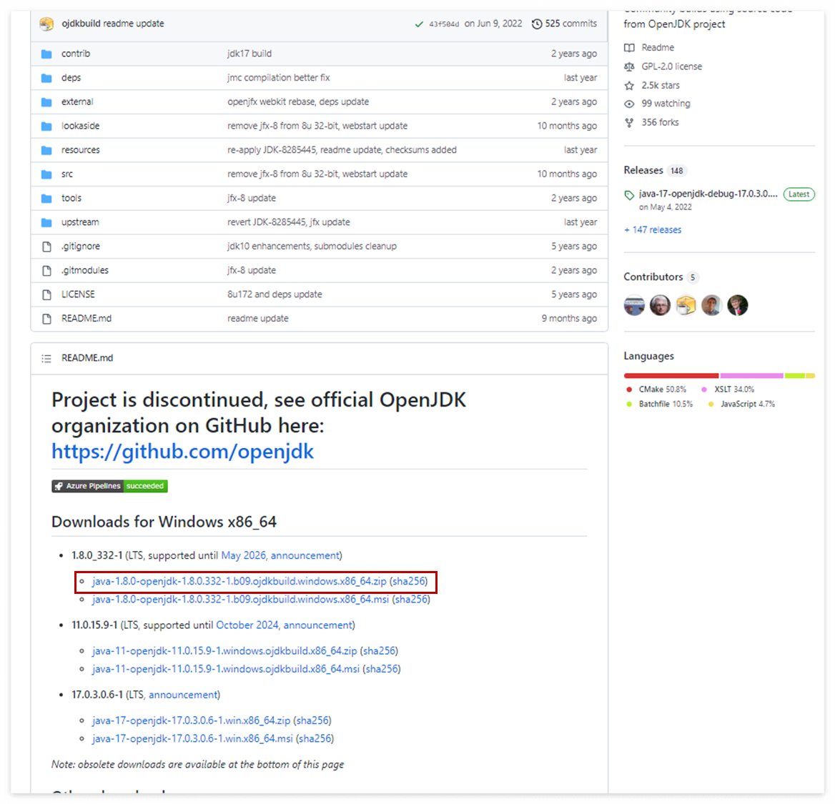This screenshot has width=835, height=804.
Task: Click the src folder icon
Action: pos(46,174)
